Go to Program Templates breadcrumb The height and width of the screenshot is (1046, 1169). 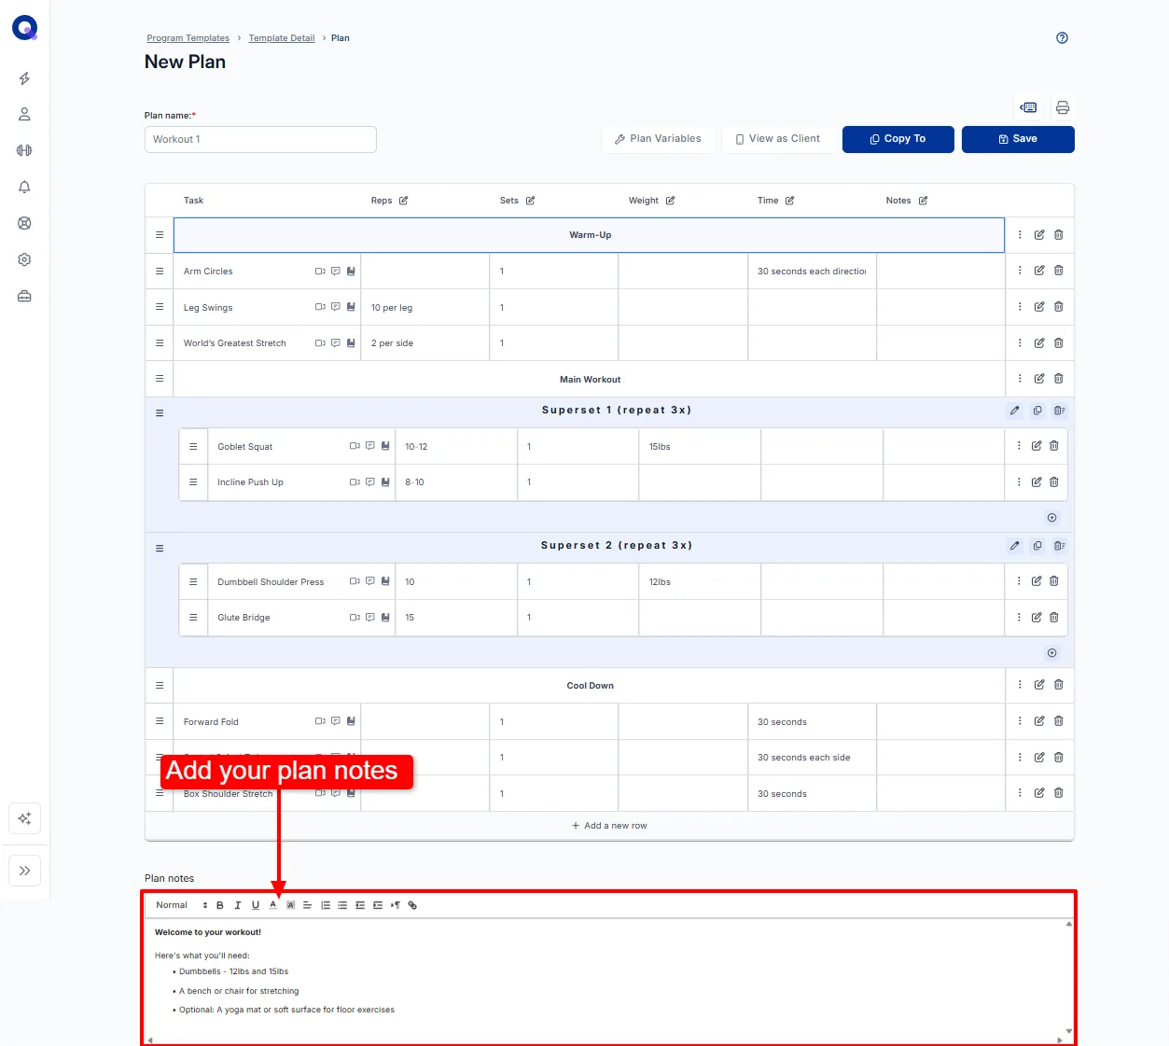[x=188, y=38]
